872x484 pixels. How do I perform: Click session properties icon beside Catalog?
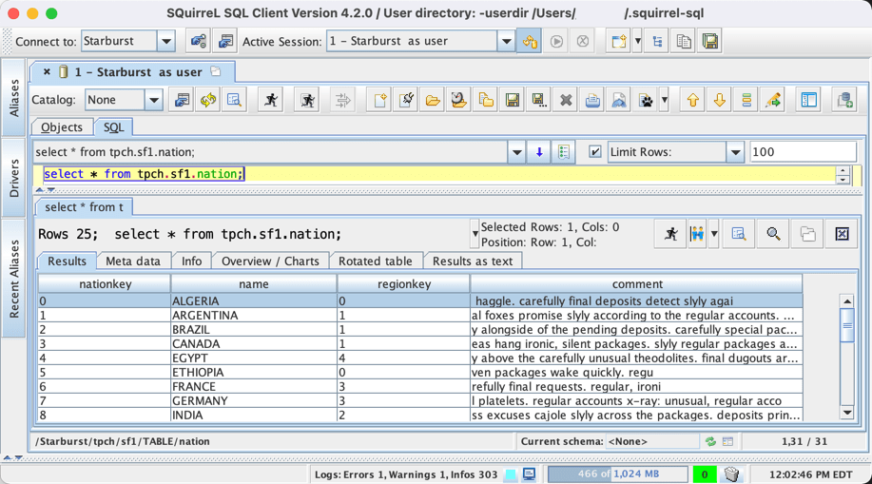pos(182,100)
